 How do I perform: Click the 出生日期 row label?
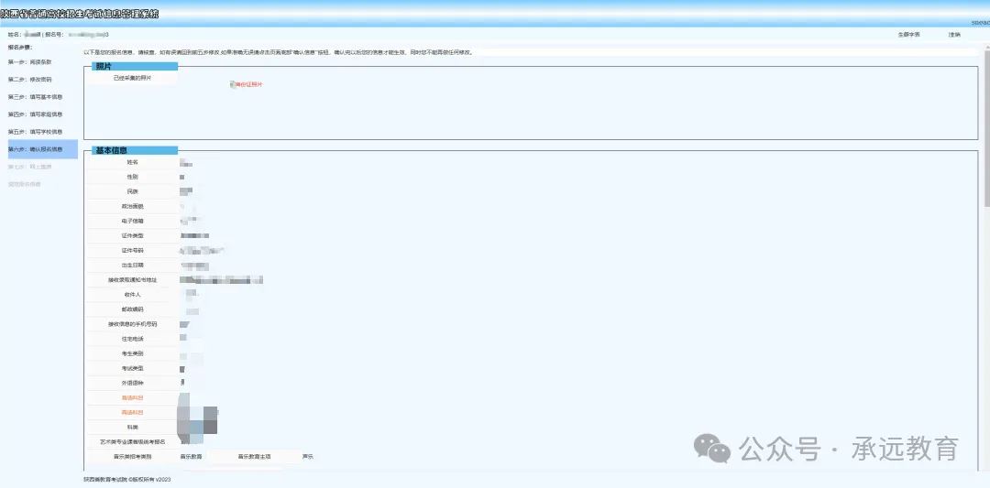(132, 265)
